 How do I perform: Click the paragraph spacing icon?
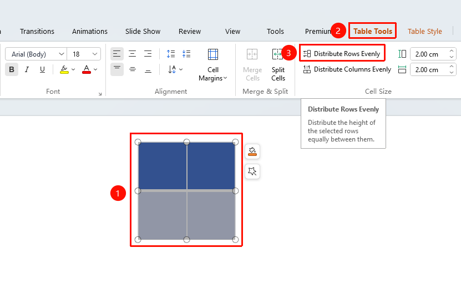[186, 54]
